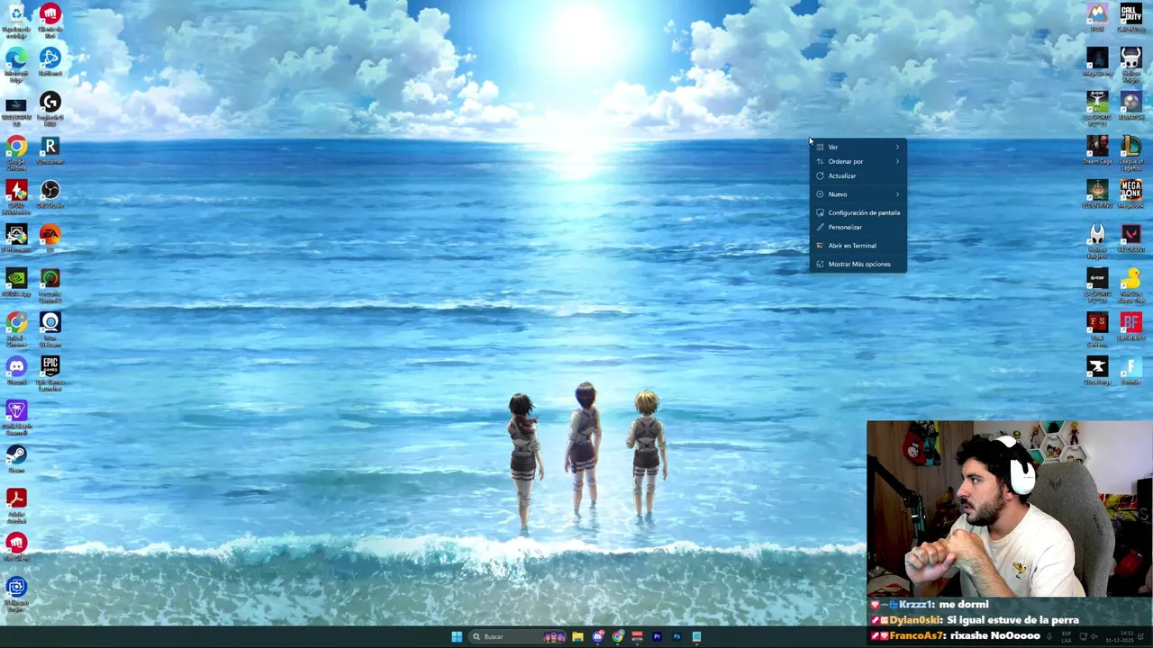Select the REMATCH desktop icon
The image size is (1153, 648).
coord(1131,105)
